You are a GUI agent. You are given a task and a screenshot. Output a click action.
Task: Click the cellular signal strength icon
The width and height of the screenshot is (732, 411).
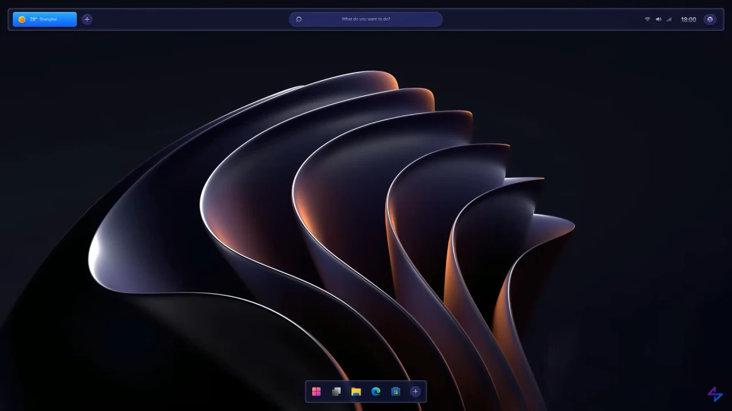[x=668, y=19]
